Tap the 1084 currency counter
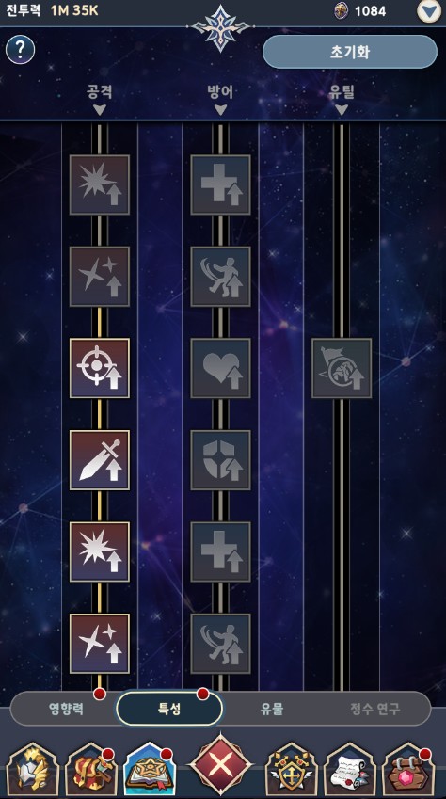The height and width of the screenshot is (799, 446). click(x=360, y=10)
